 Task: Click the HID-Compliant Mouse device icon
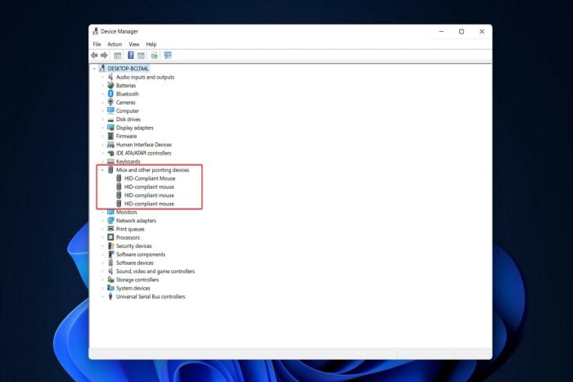point(119,178)
